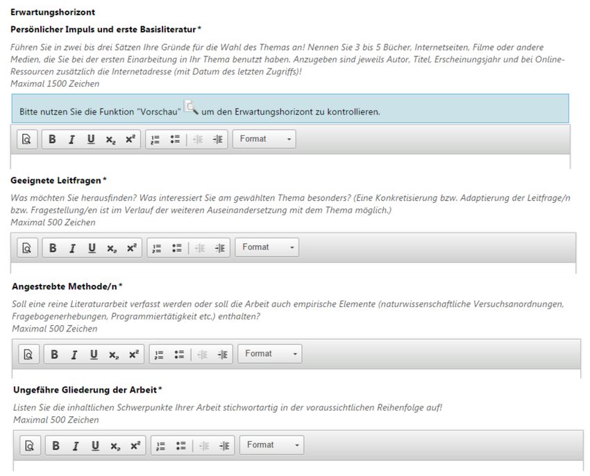Insert numbered list in Persönlicher Impuls editor

155,140
